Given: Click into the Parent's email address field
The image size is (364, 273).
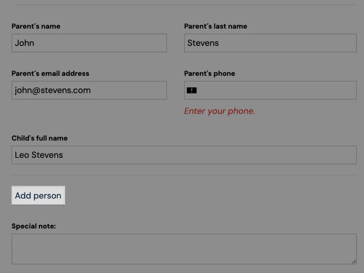Looking at the screenshot, I should click(89, 90).
